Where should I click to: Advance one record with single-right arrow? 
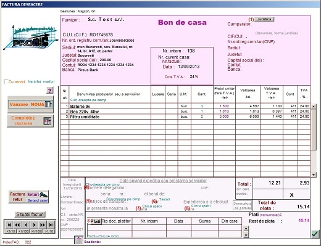pos(34,225)
